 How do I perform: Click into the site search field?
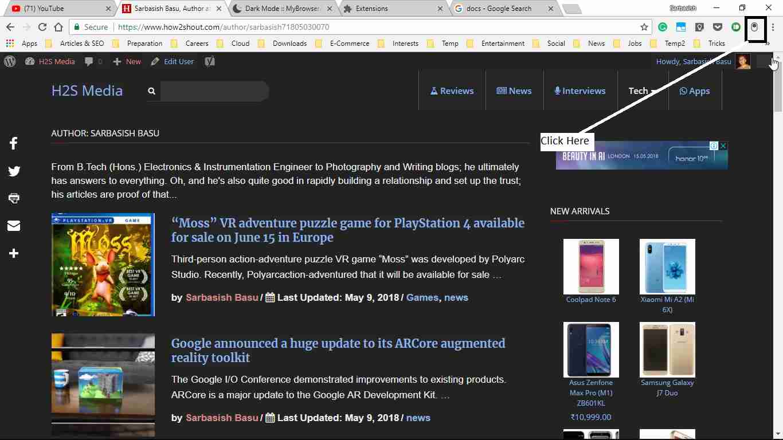click(214, 91)
